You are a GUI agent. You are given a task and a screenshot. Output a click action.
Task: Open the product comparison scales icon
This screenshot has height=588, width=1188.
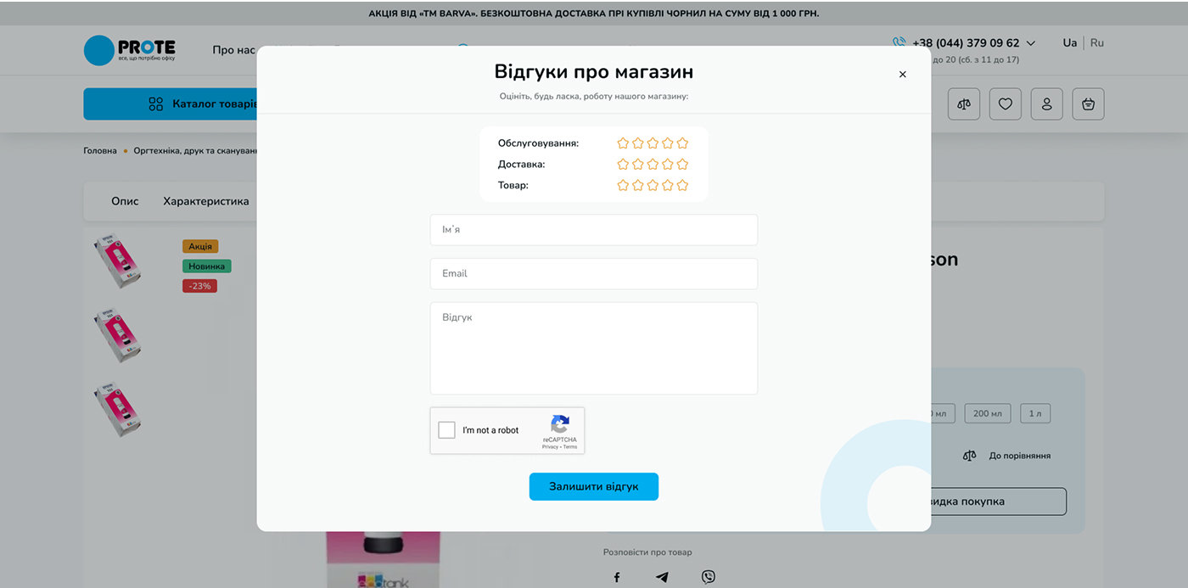pos(964,104)
